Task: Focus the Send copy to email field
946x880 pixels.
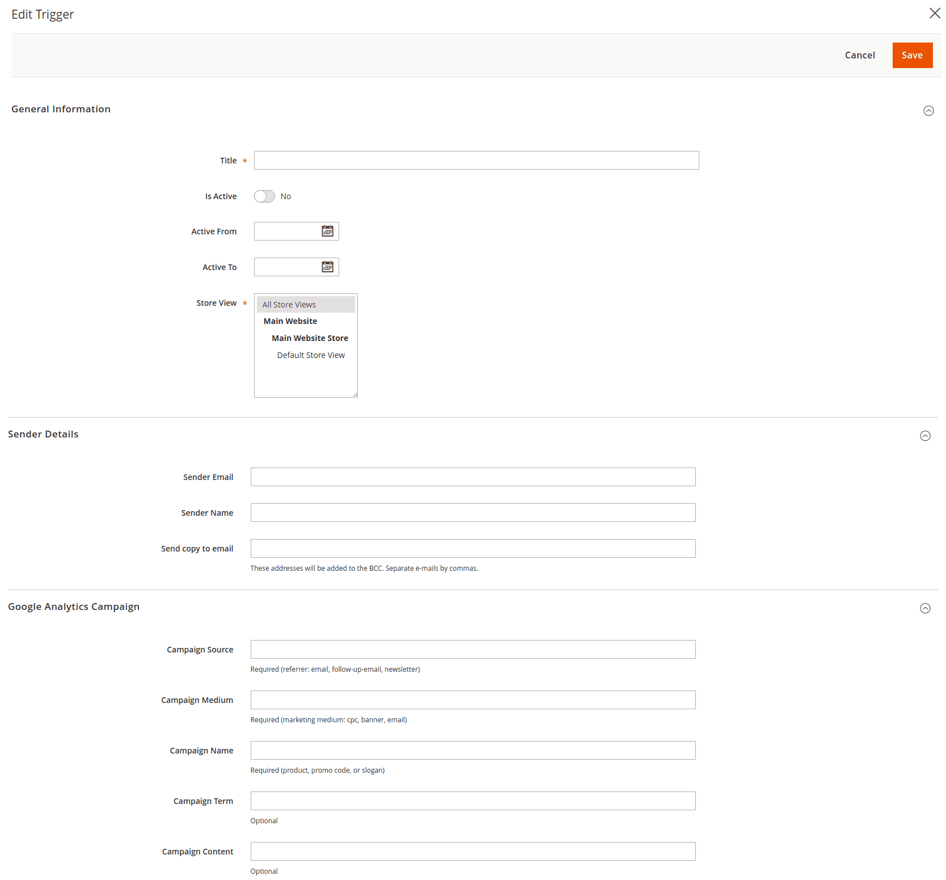Action: pyautogui.click(x=473, y=548)
